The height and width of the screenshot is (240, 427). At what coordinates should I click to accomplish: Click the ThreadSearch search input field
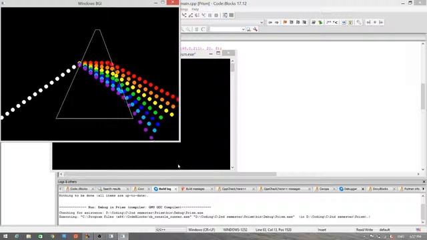pos(226,29)
